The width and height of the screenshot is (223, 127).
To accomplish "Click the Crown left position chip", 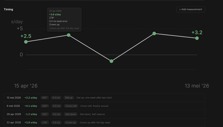I will (71, 106).
